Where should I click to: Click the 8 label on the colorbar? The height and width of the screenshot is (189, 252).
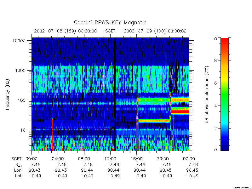216,60
